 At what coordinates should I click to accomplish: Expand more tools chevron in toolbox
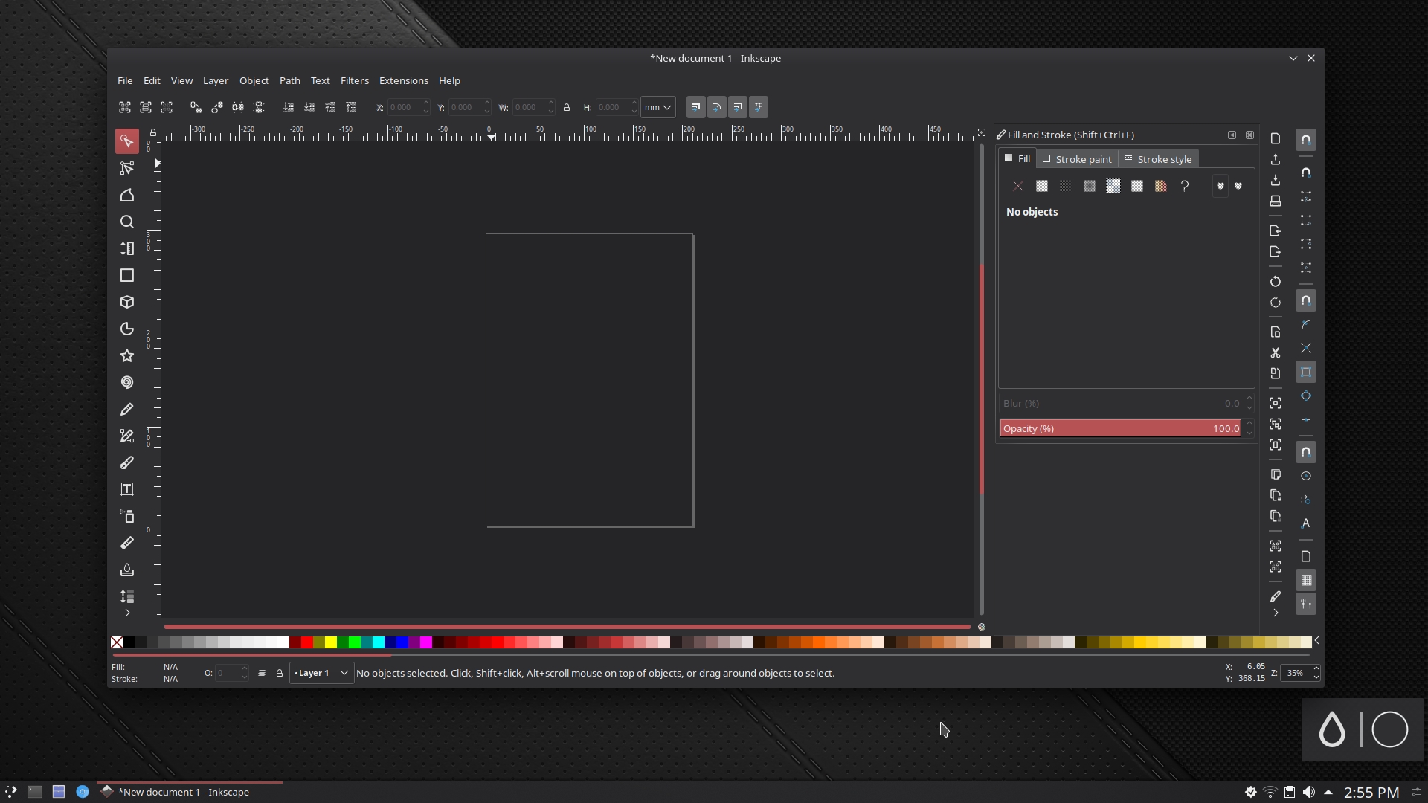(x=127, y=613)
